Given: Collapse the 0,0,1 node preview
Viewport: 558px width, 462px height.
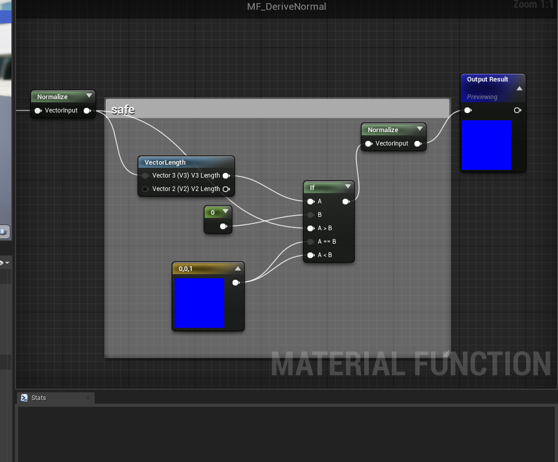Looking at the screenshot, I should [238, 269].
